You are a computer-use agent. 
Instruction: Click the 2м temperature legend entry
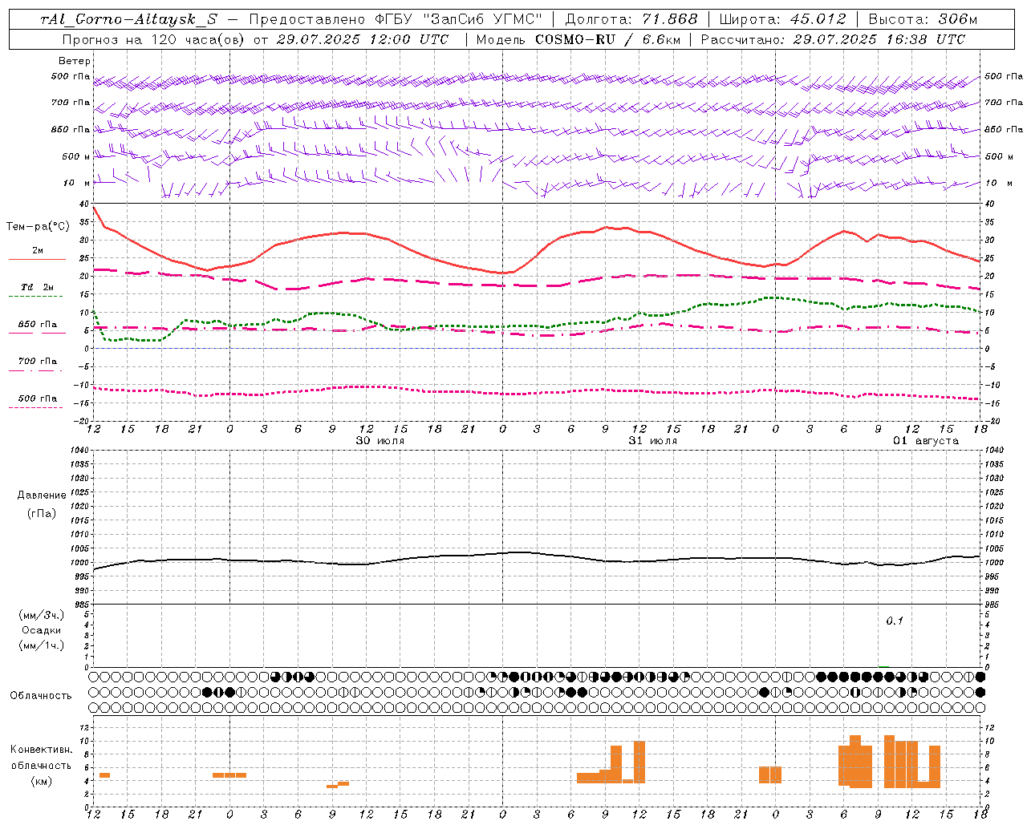37,251
